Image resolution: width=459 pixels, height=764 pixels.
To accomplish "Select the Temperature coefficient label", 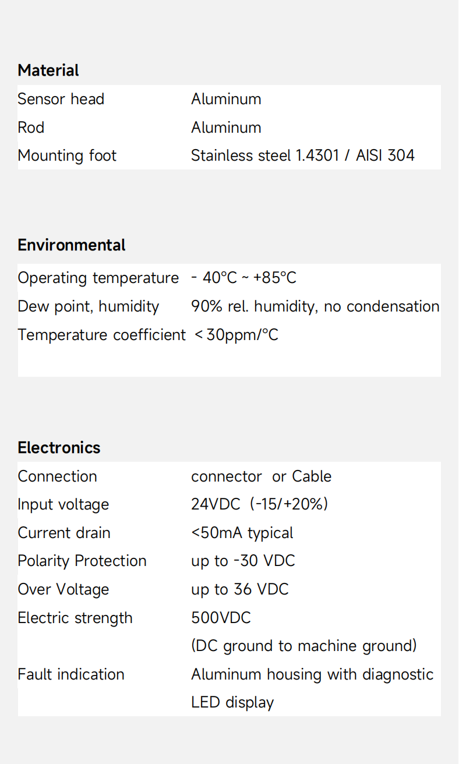I will (101, 335).
